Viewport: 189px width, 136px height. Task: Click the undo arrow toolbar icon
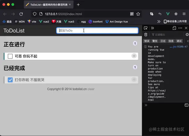[160, 14]
